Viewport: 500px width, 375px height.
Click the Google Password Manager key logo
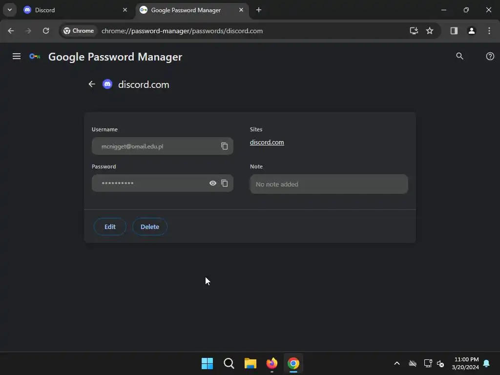pyautogui.click(x=35, y=57)
